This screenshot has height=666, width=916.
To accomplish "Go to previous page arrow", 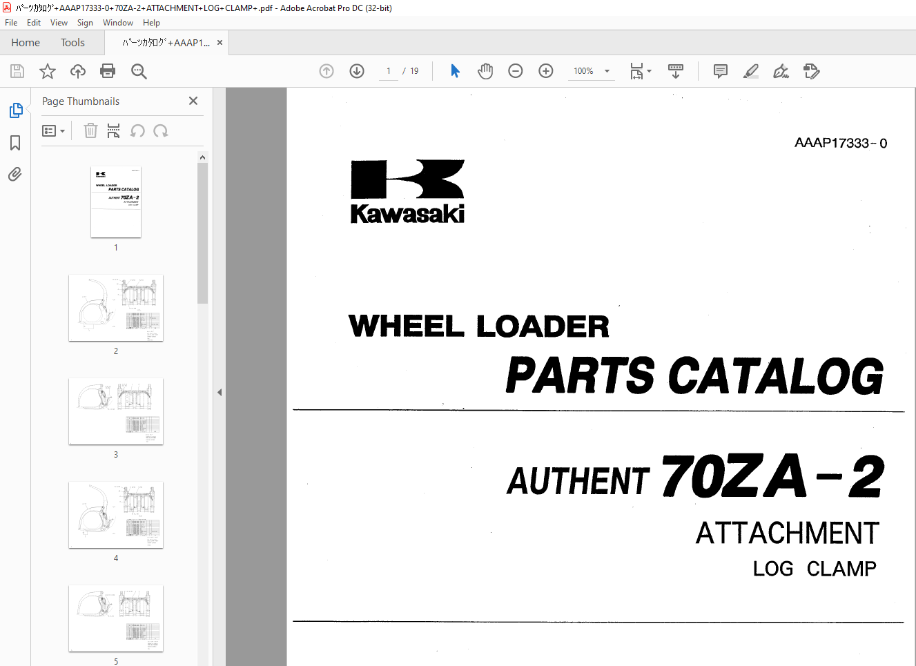I will click(x=327, y=71).
